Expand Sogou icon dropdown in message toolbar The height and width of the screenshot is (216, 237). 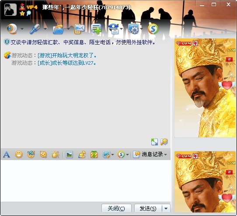[127, 154]
